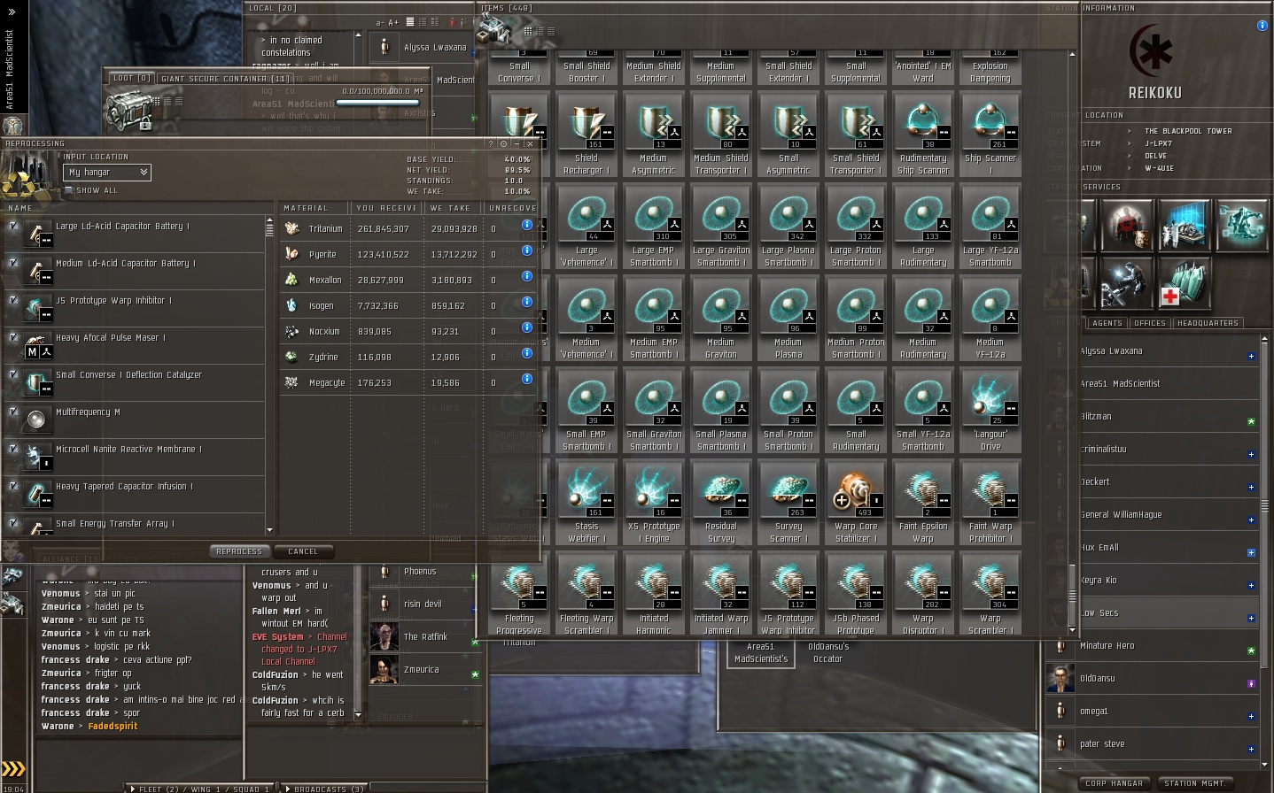The height and width of the screenshot is (793, 1274).
Task: Switch Items window to list view
Action: click(550, 31)
